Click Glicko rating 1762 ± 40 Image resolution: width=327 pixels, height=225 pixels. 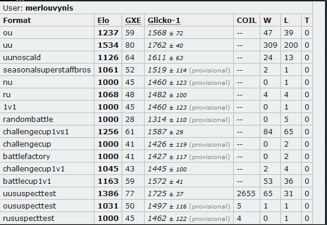pyautogui.click(x=165, y=45)
